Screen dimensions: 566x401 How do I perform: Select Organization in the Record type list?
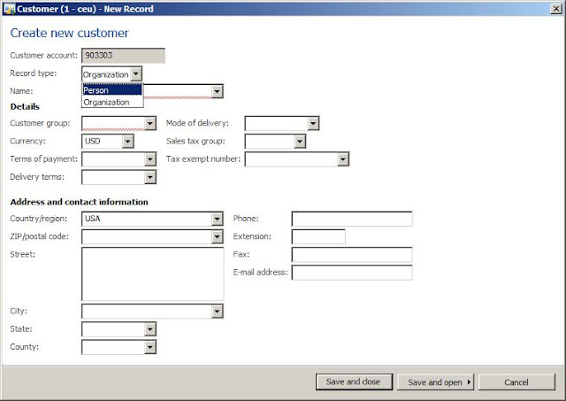click(x=112, y=102)
